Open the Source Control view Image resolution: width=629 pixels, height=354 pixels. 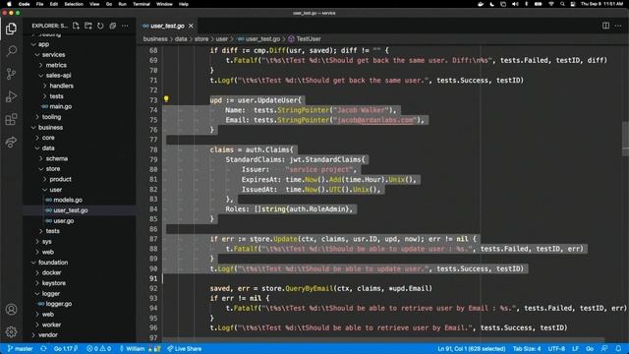tap(11, 74)
